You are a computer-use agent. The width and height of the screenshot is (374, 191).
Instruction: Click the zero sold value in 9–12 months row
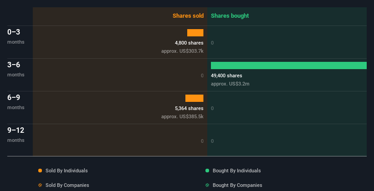coord(202,141)
